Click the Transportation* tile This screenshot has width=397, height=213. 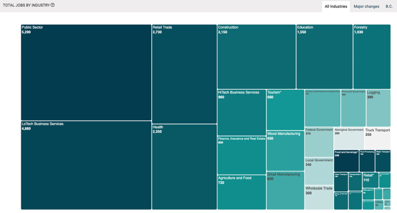click(x=355, y=181)
